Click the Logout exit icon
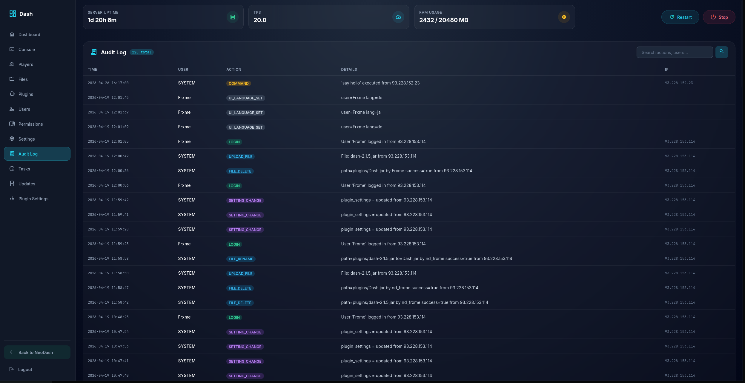This screenshot has width=745, height=383. click(12, 369)
